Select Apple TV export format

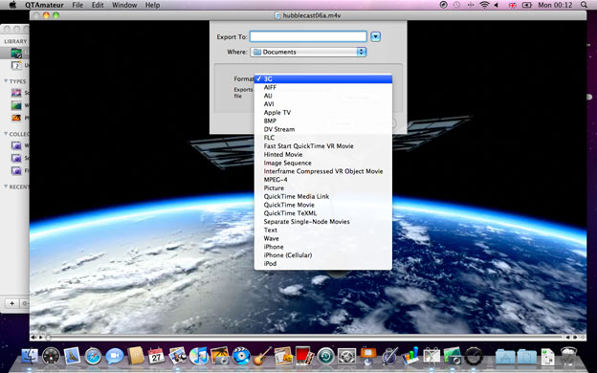[323, 112]
